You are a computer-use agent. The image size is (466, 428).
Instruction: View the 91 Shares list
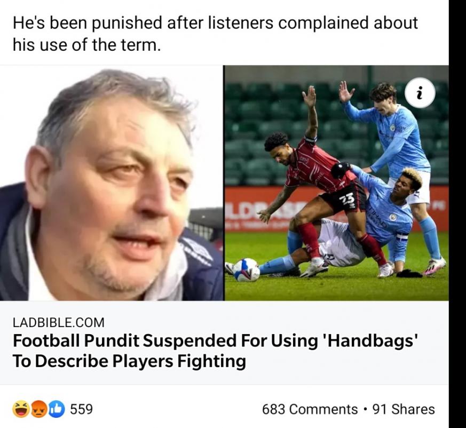404,409
